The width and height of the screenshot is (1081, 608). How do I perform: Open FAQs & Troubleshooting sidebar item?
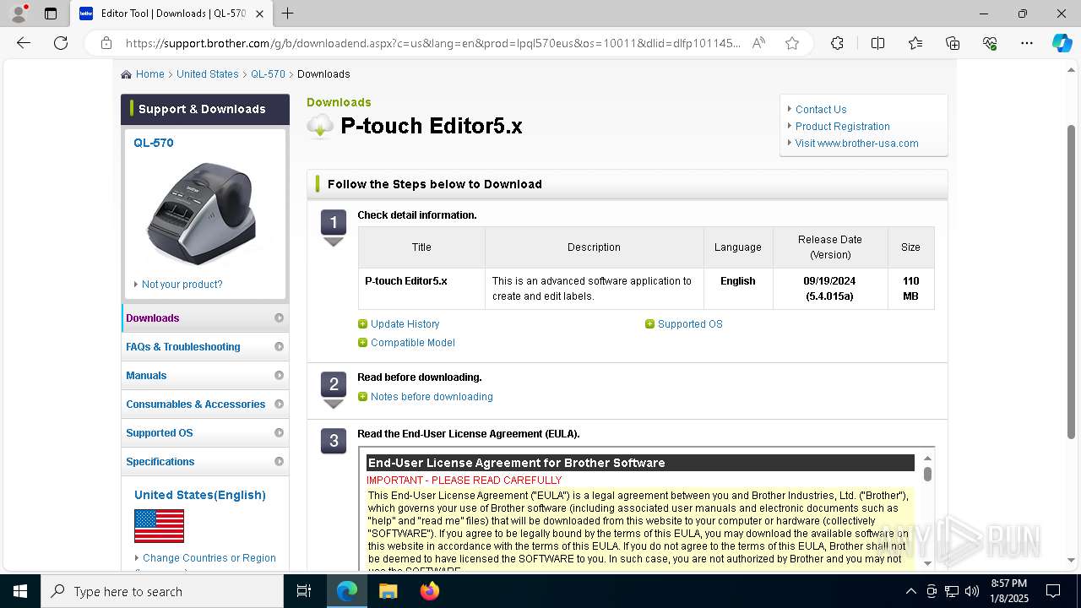point(205,347)
